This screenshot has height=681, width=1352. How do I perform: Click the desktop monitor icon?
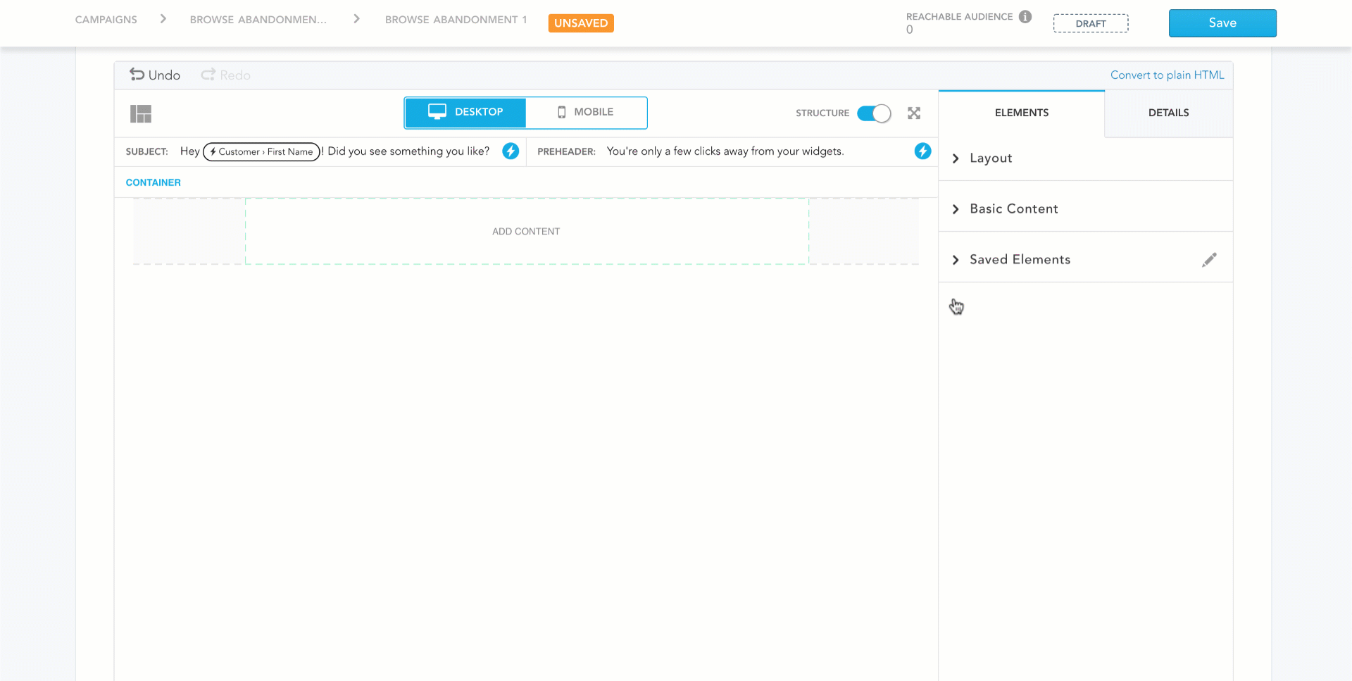pos(437,112)
